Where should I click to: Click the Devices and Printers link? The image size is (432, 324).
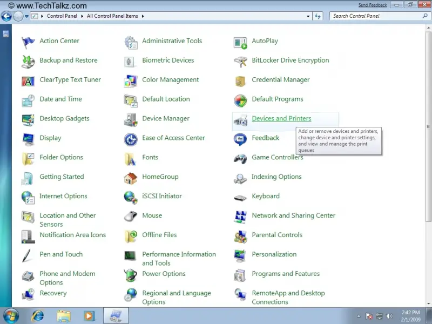[281, 118]
